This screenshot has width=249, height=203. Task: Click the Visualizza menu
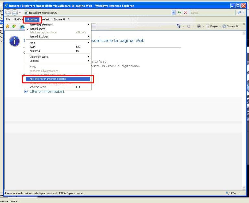tap(32, 19)
